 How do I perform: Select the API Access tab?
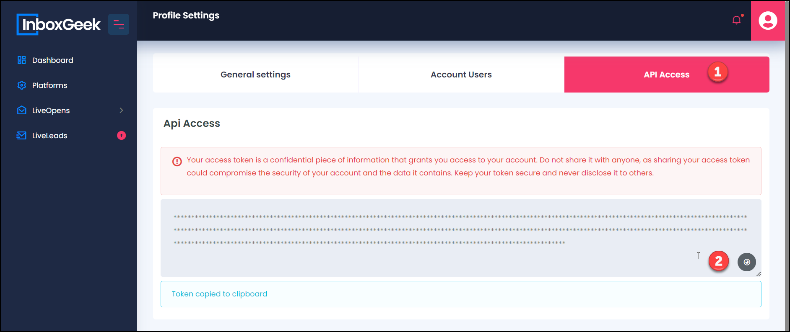pos(667,75)
